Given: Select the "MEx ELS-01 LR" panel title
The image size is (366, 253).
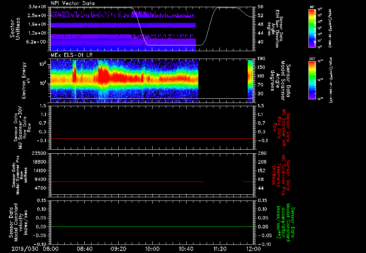Looking at the screenshot, I should pyautogui.click(x=71, y=55).
